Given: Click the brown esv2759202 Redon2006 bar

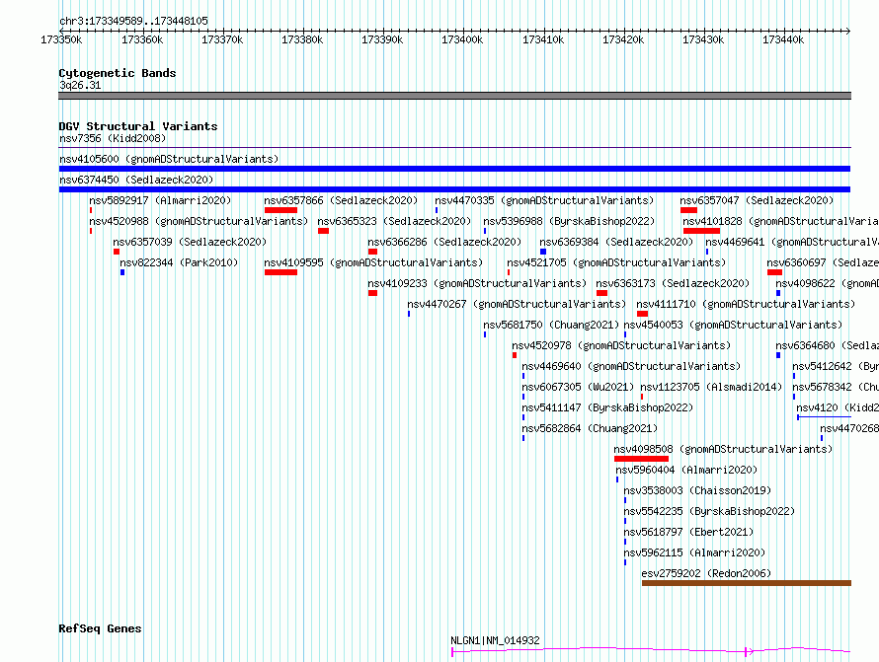Looking at the screenshot, I should coord(747,583).
